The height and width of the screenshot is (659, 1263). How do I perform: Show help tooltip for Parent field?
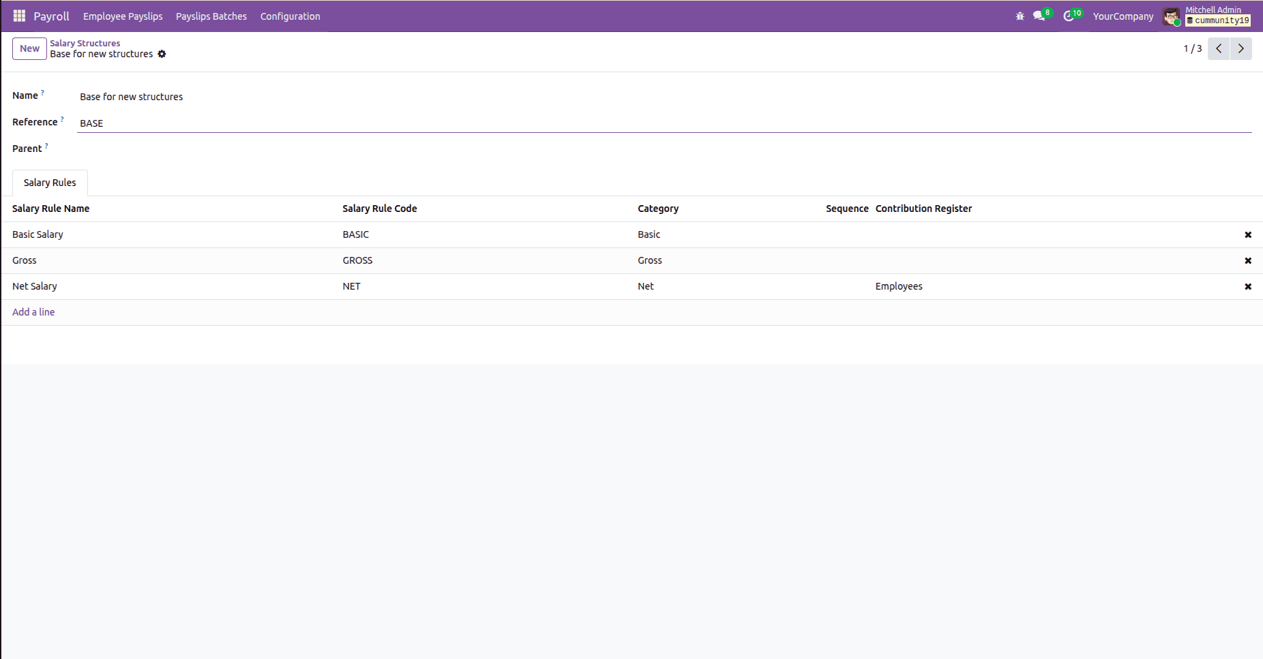(46, 145)
